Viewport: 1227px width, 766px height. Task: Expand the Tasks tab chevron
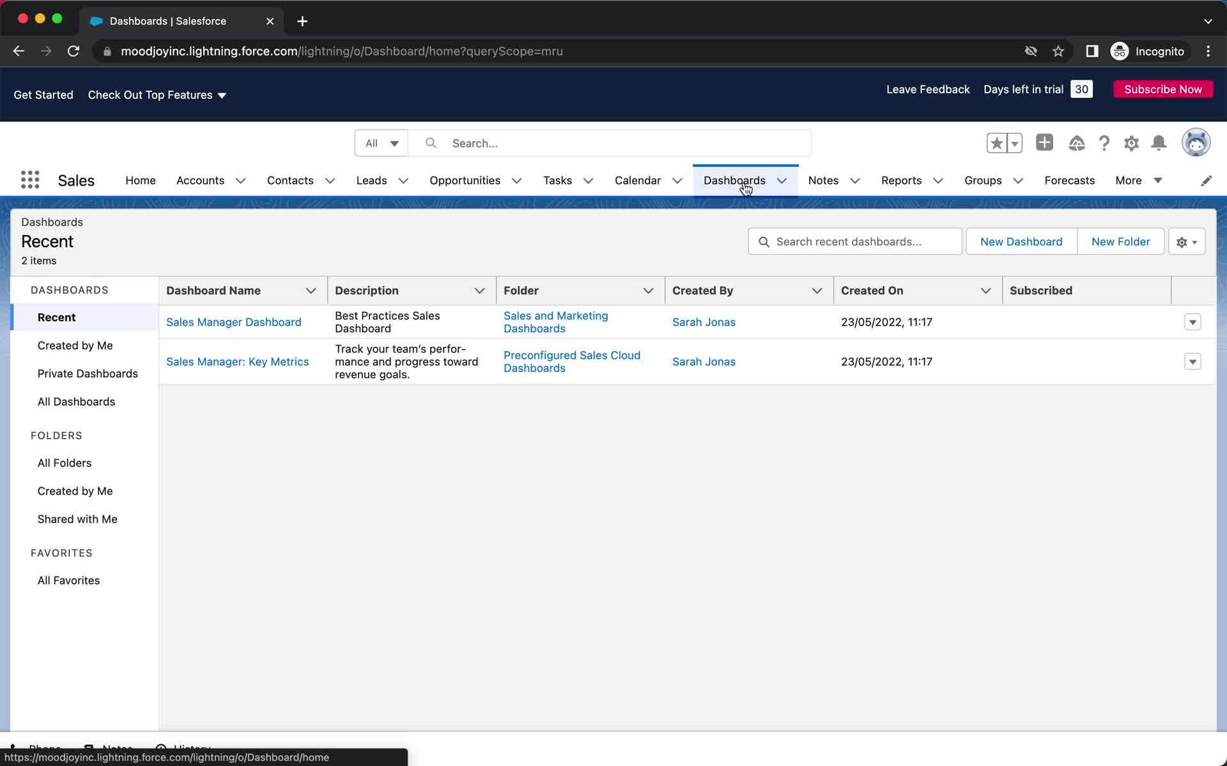point(588,181)
